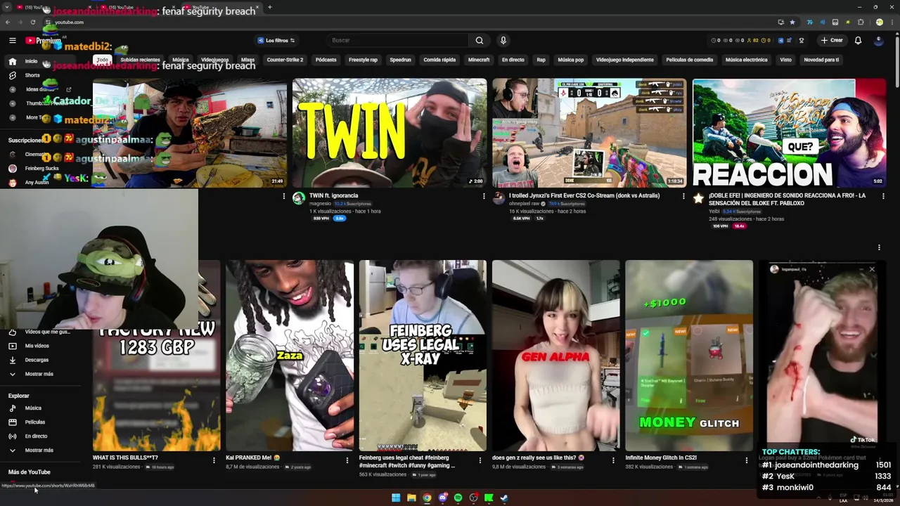Expand the first Mostrar más under Descargas

click(x=38, y=374)
